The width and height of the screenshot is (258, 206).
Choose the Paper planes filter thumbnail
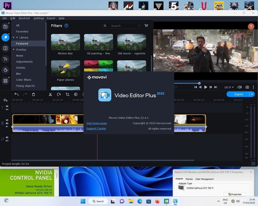(x=65, y=68)
